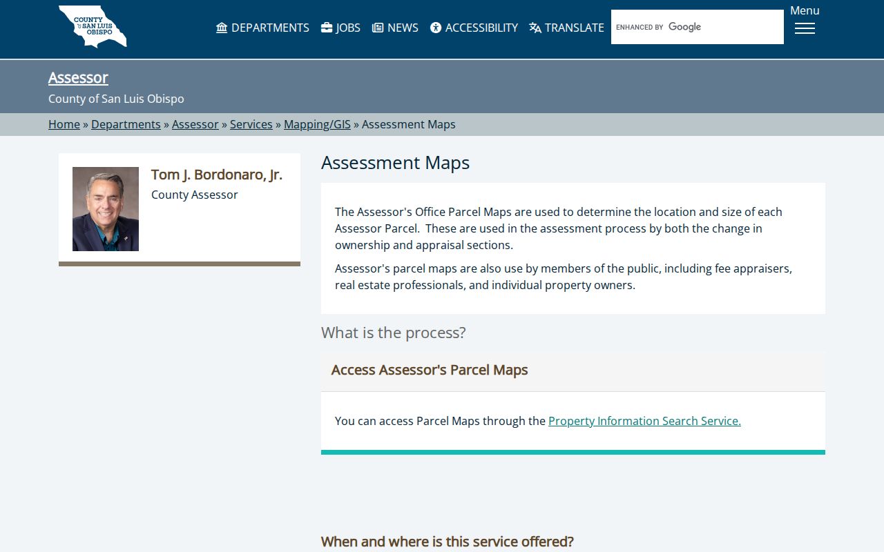Open the hamburger Menu icon
The width and height of the screenshot is (884, 552).
click(x=805, y=28)
